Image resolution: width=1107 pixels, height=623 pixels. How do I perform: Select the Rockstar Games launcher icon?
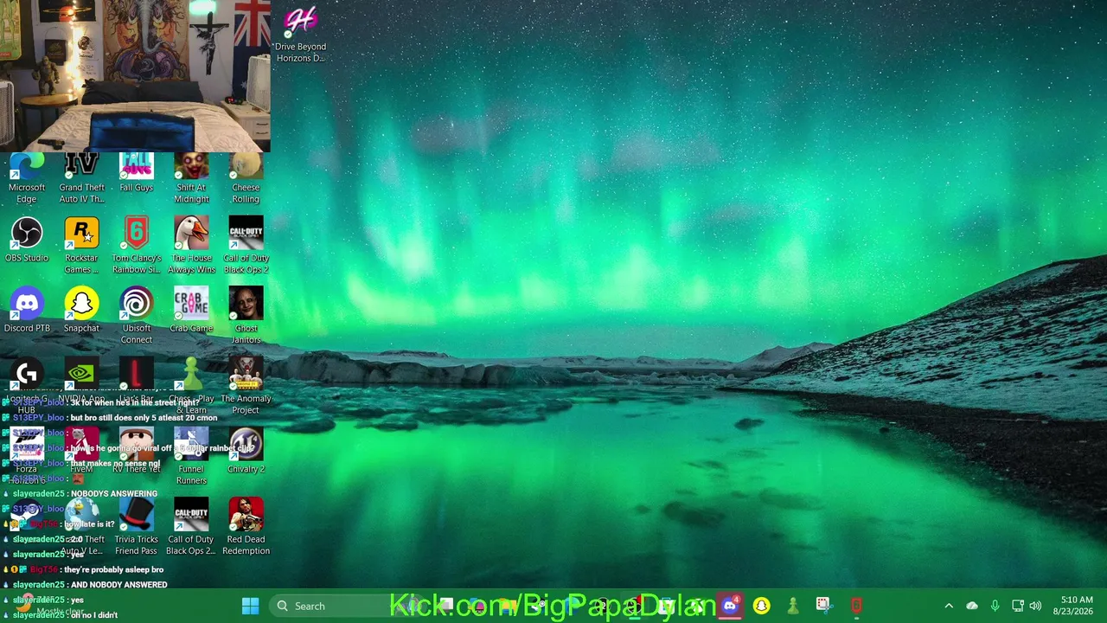81,246
